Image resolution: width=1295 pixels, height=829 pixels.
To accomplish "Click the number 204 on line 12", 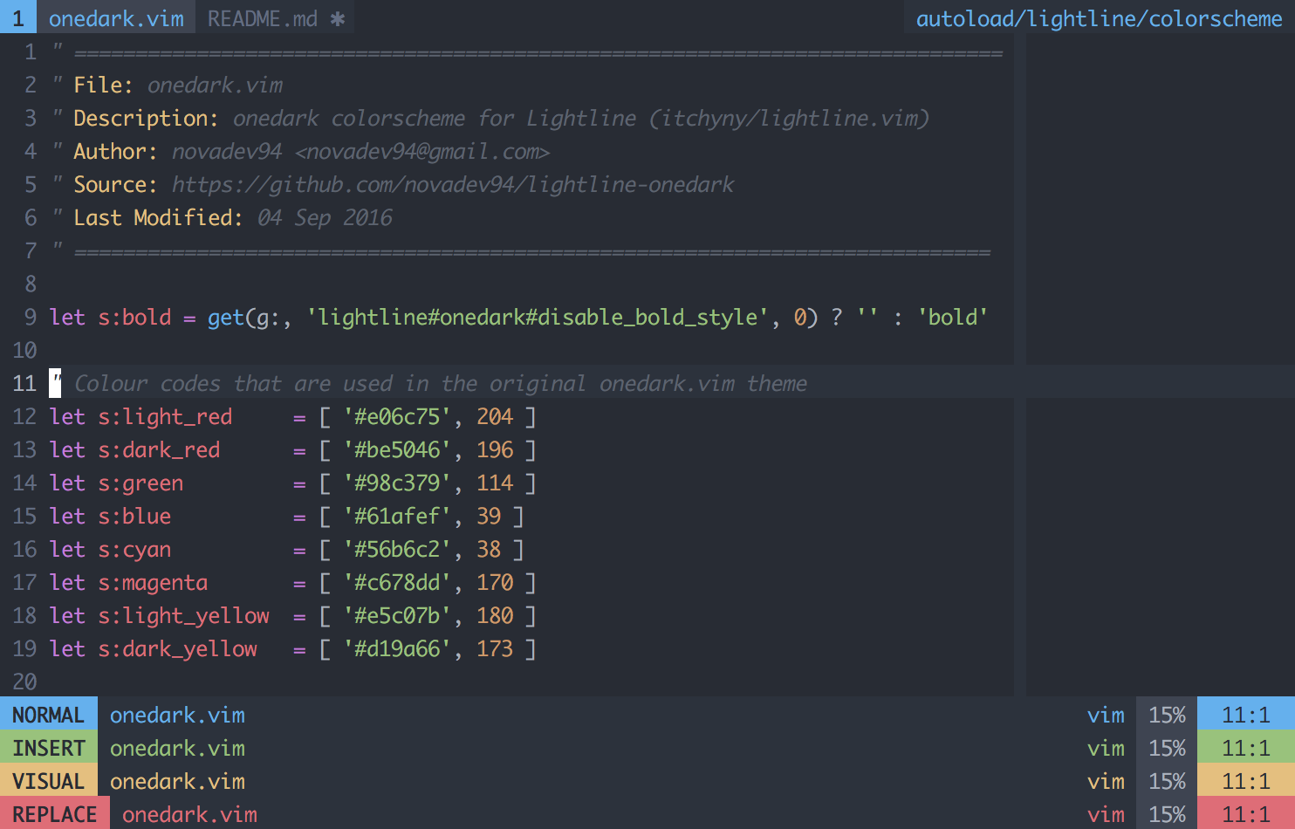I will pos(495,416).
